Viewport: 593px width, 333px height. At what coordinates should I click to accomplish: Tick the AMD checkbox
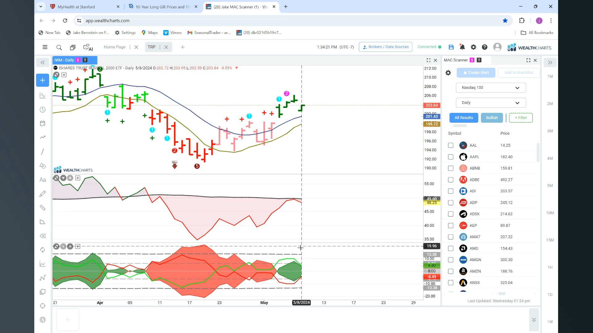tap(451, 249)
